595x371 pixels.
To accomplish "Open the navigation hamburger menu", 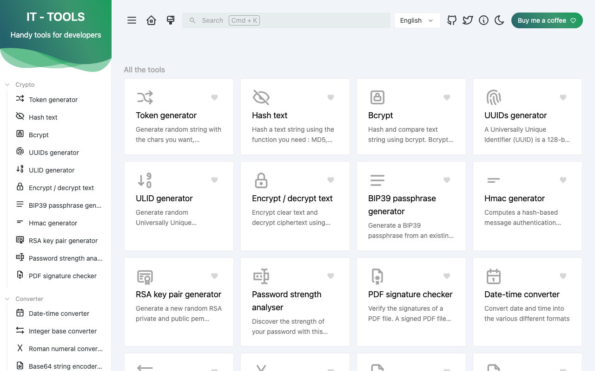I will point(132,20).
